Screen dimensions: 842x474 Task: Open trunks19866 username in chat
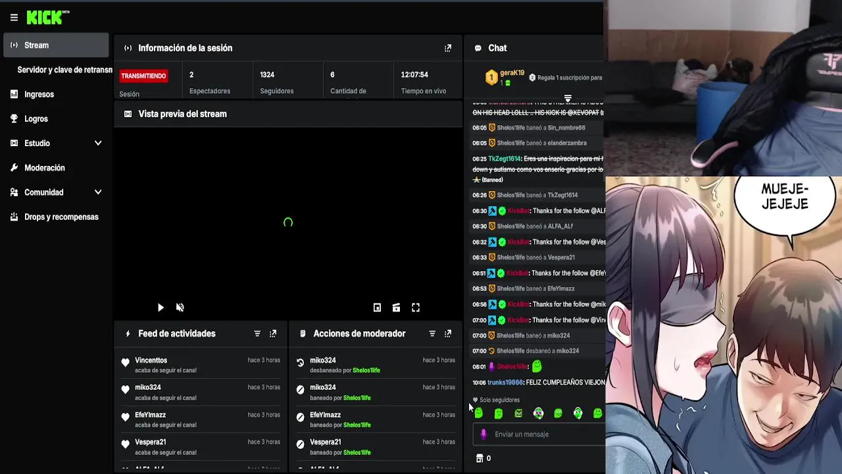coord(505,382)
